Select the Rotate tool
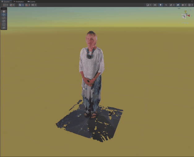The image size is (194, 157). (4, 18)
